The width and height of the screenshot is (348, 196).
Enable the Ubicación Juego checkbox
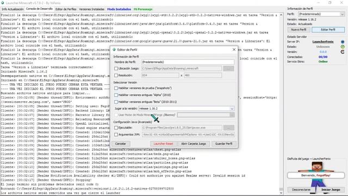click(x=116, y=69)
